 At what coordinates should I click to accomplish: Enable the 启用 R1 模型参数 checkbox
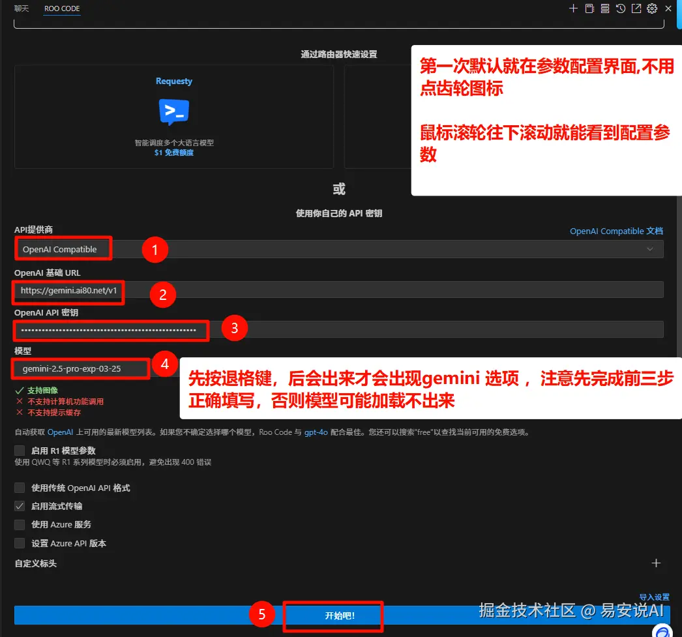coord(20,451)
